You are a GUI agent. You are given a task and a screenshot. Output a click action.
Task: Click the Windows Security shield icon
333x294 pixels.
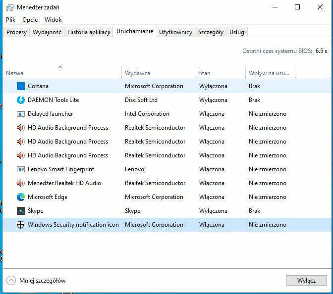tap(21, 225)
